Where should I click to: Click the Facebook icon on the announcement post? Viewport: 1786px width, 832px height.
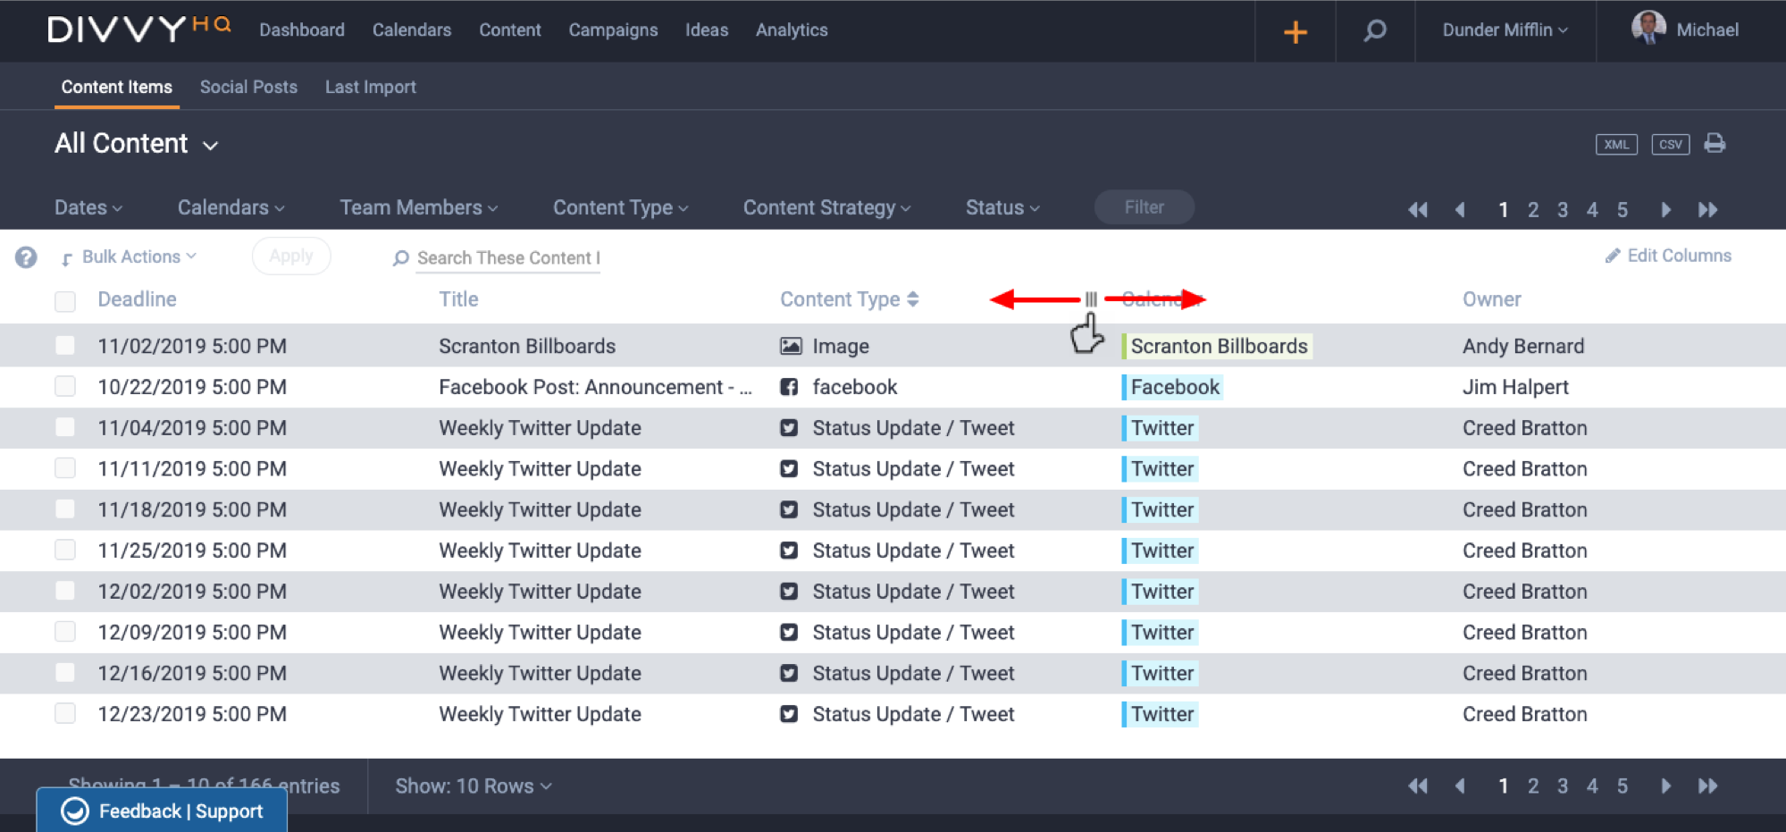click(789, 387)
